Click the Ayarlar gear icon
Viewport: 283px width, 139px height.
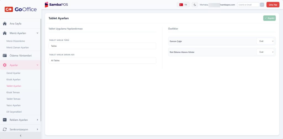tap(5, 65)
